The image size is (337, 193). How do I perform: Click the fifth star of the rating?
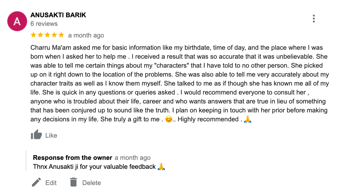61,35
